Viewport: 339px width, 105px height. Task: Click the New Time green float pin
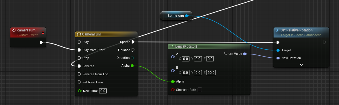click(x=80, y=91)
